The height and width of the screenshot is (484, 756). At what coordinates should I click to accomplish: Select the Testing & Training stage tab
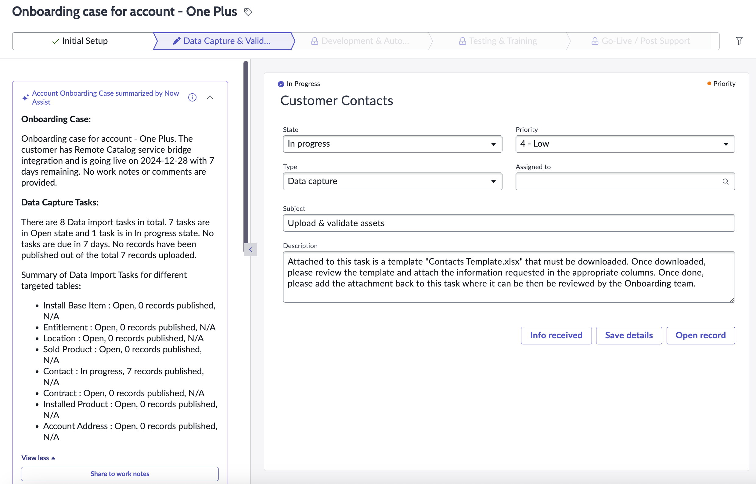(x=500, y=41)
